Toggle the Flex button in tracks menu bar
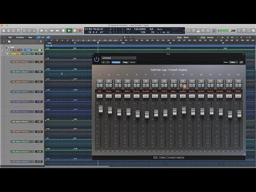This screenshot has width=256, height=192. pos(43,37)
